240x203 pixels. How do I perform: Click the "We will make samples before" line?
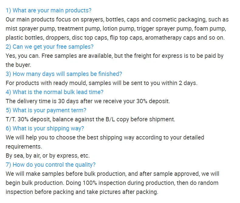[x=112, y=174]
